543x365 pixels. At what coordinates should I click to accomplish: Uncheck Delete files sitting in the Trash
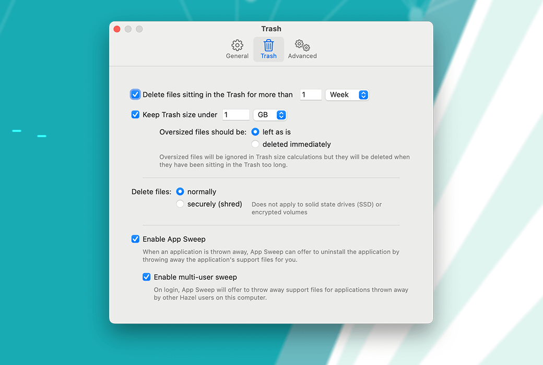coord(135,94)
